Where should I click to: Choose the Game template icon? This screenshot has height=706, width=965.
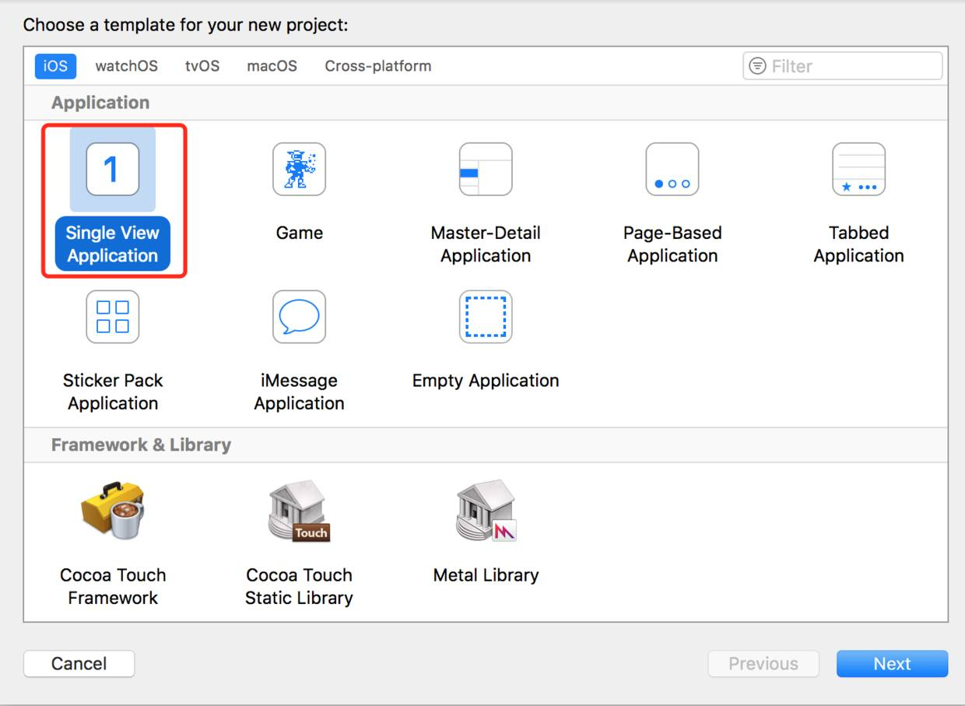(299, 170)
